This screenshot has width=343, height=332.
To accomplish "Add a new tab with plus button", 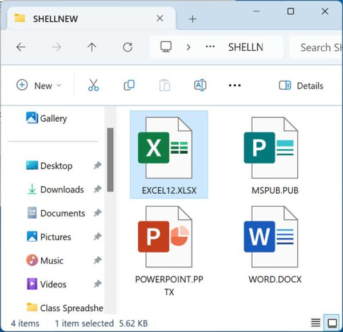I will coord(193,19).
